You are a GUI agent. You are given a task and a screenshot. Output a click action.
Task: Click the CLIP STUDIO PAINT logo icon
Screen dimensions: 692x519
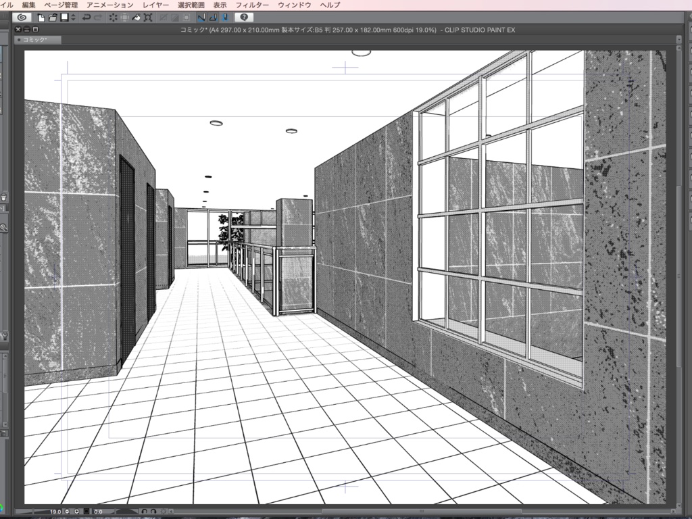pos(22,17)
